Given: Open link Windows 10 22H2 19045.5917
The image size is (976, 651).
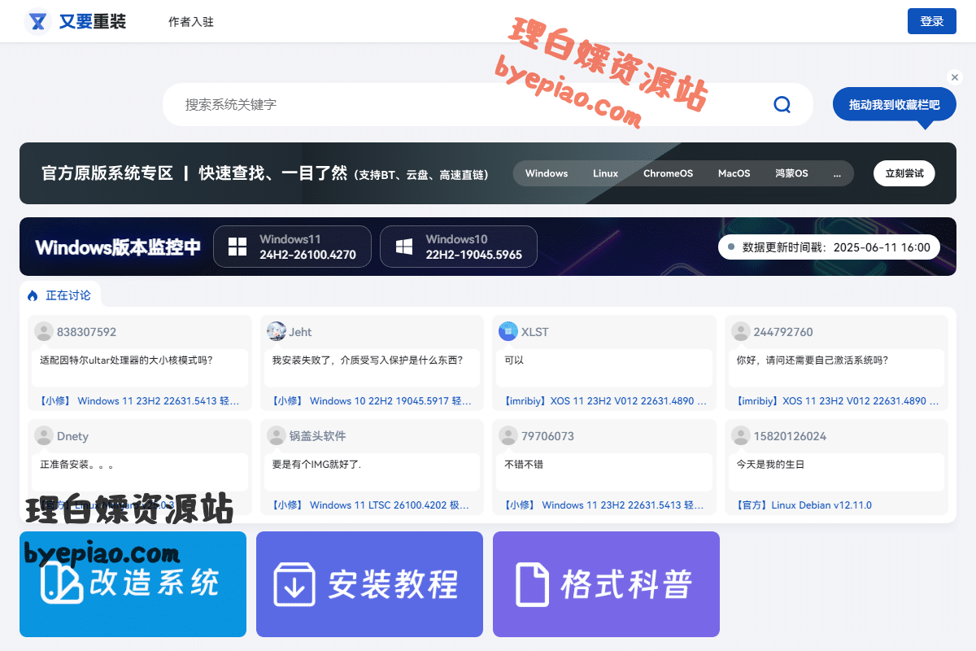Looking at the screenshot, I should click(x=372, y=401).
